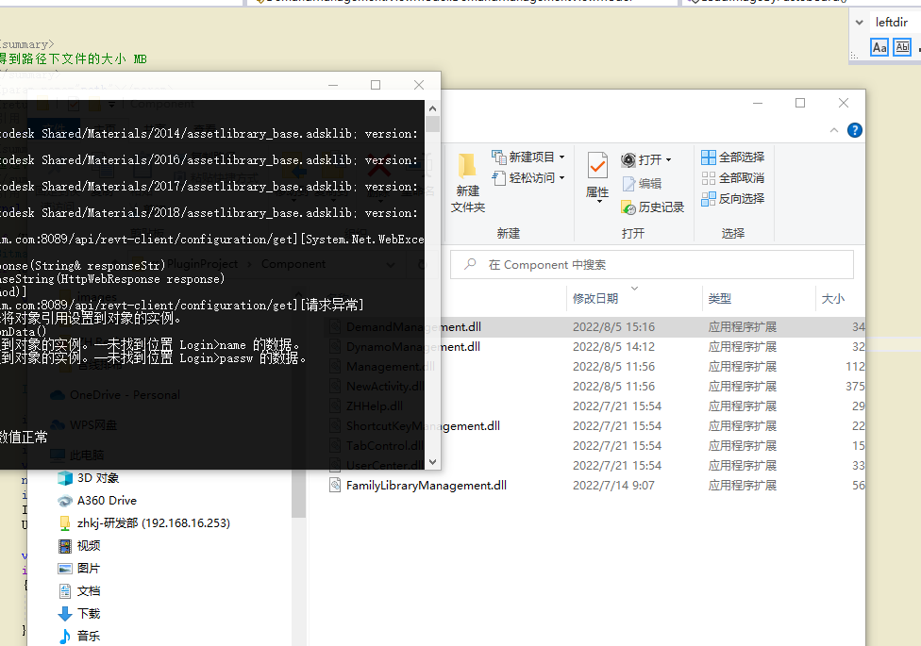
Task: Click the Component search field
Action: [661, 265]
